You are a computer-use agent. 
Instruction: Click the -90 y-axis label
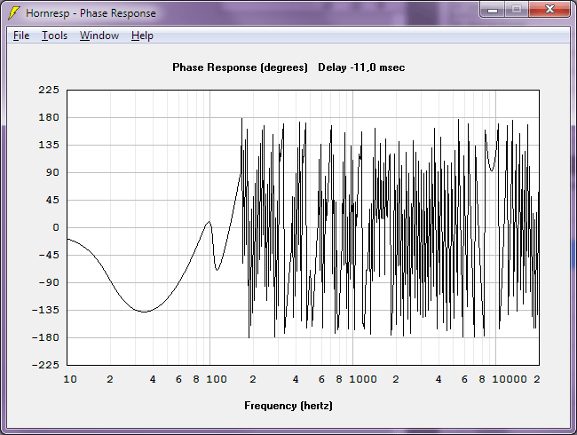pyautogui.click(x=49, y=282)
